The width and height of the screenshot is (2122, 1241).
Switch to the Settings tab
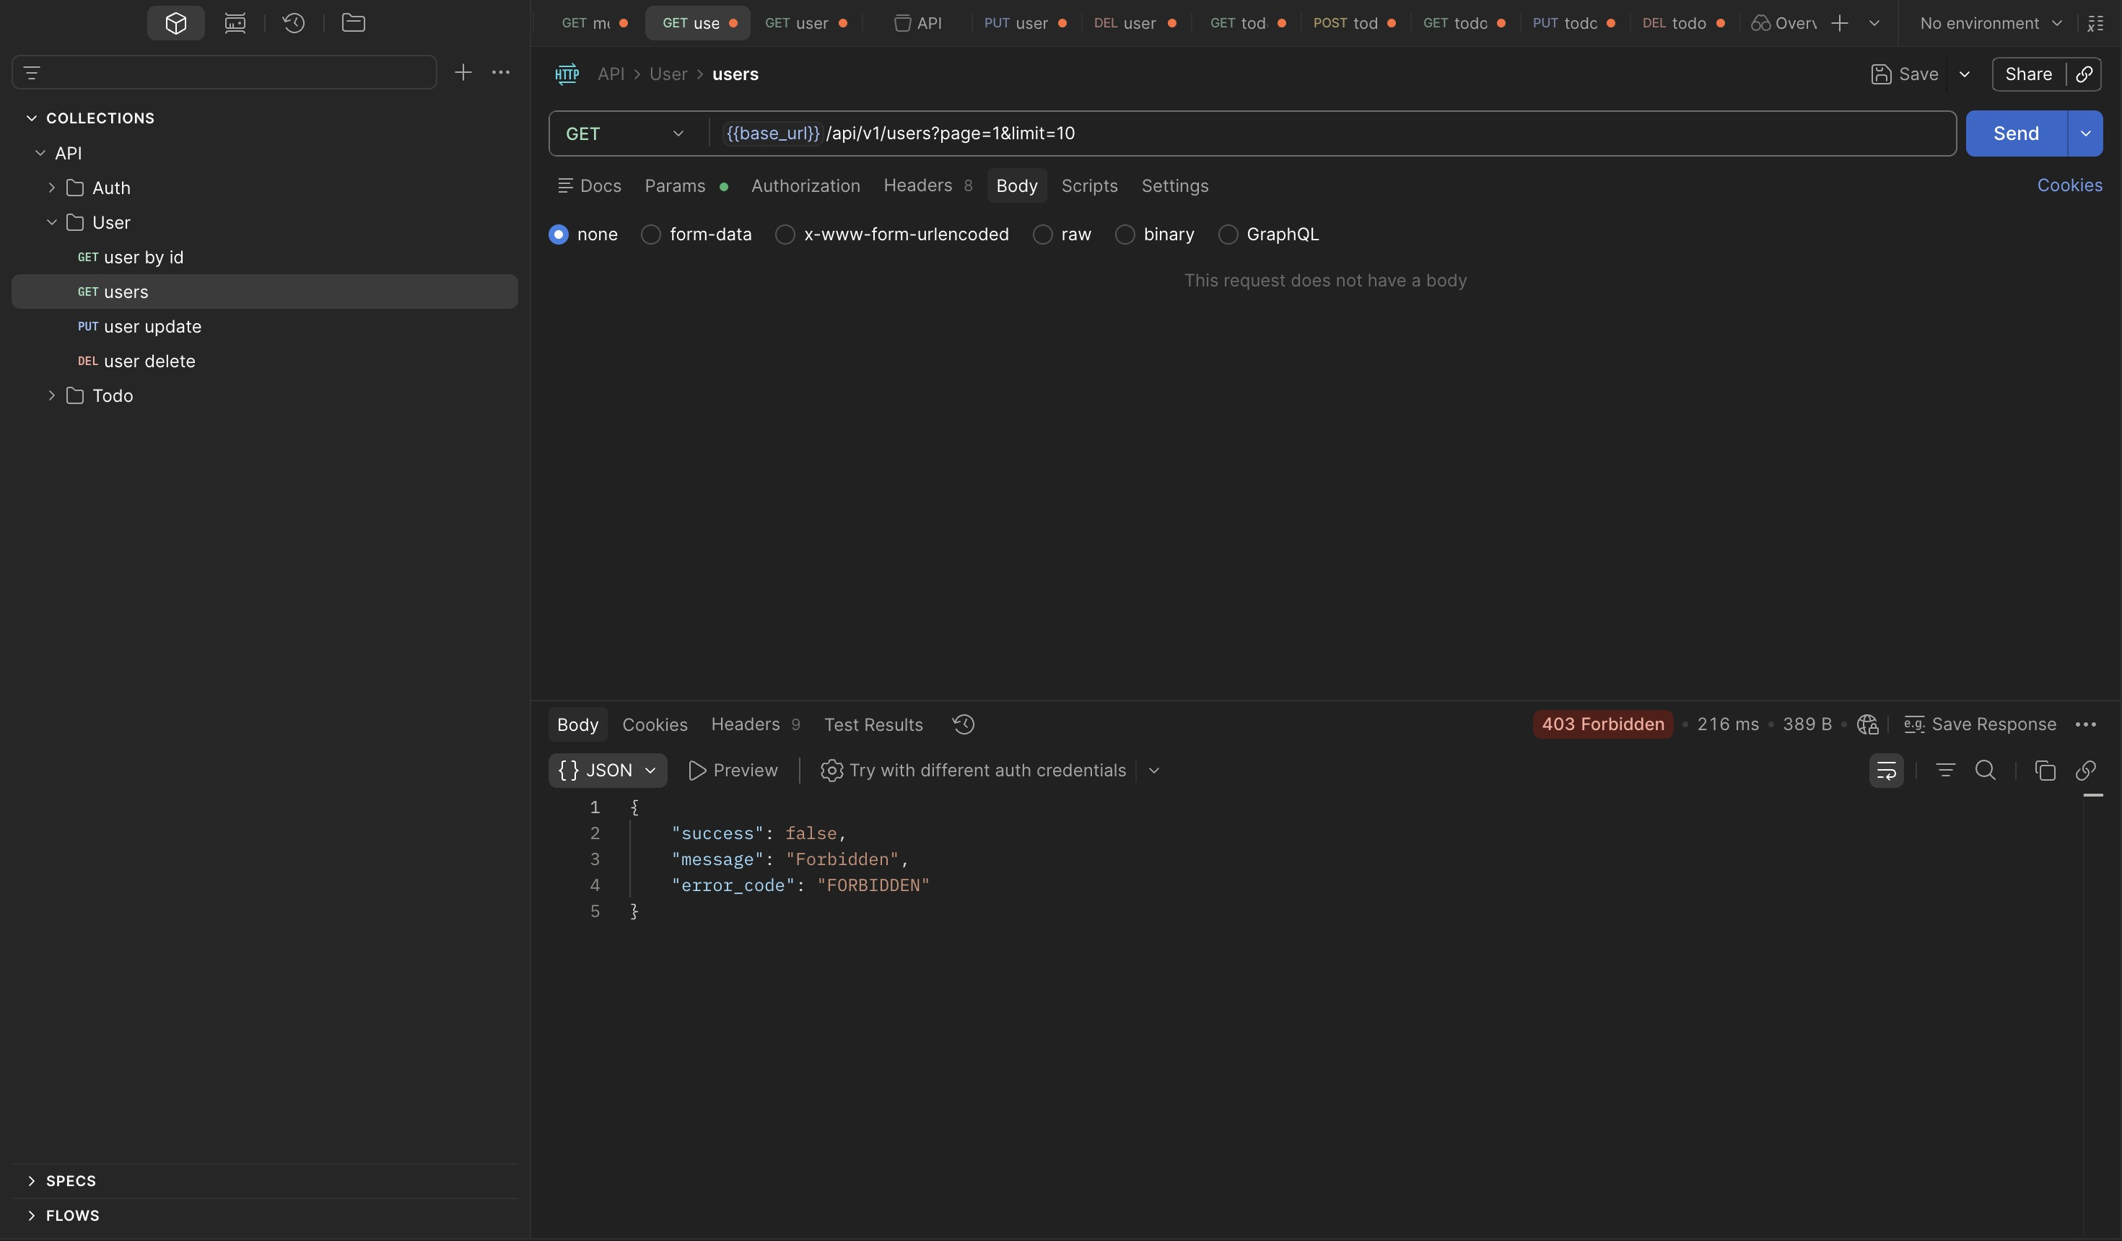(x=1175, y=185)
